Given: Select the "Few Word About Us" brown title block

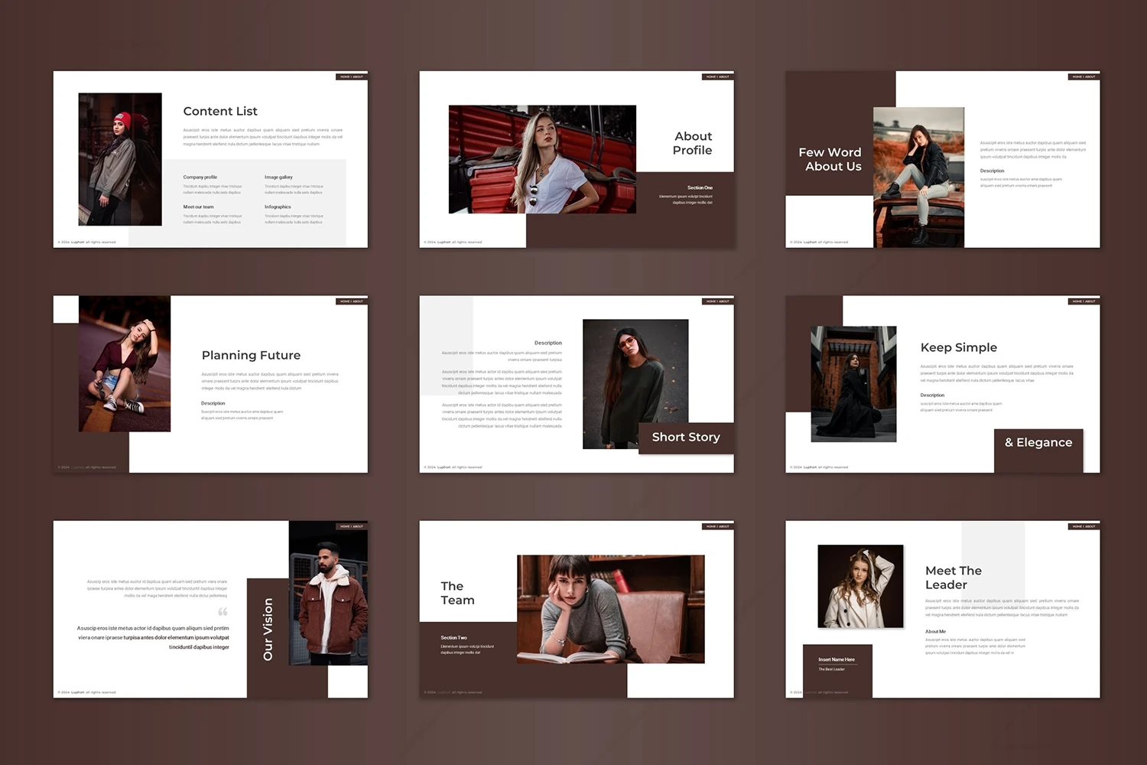Looking at the screenshot, I should click(830, 159).
